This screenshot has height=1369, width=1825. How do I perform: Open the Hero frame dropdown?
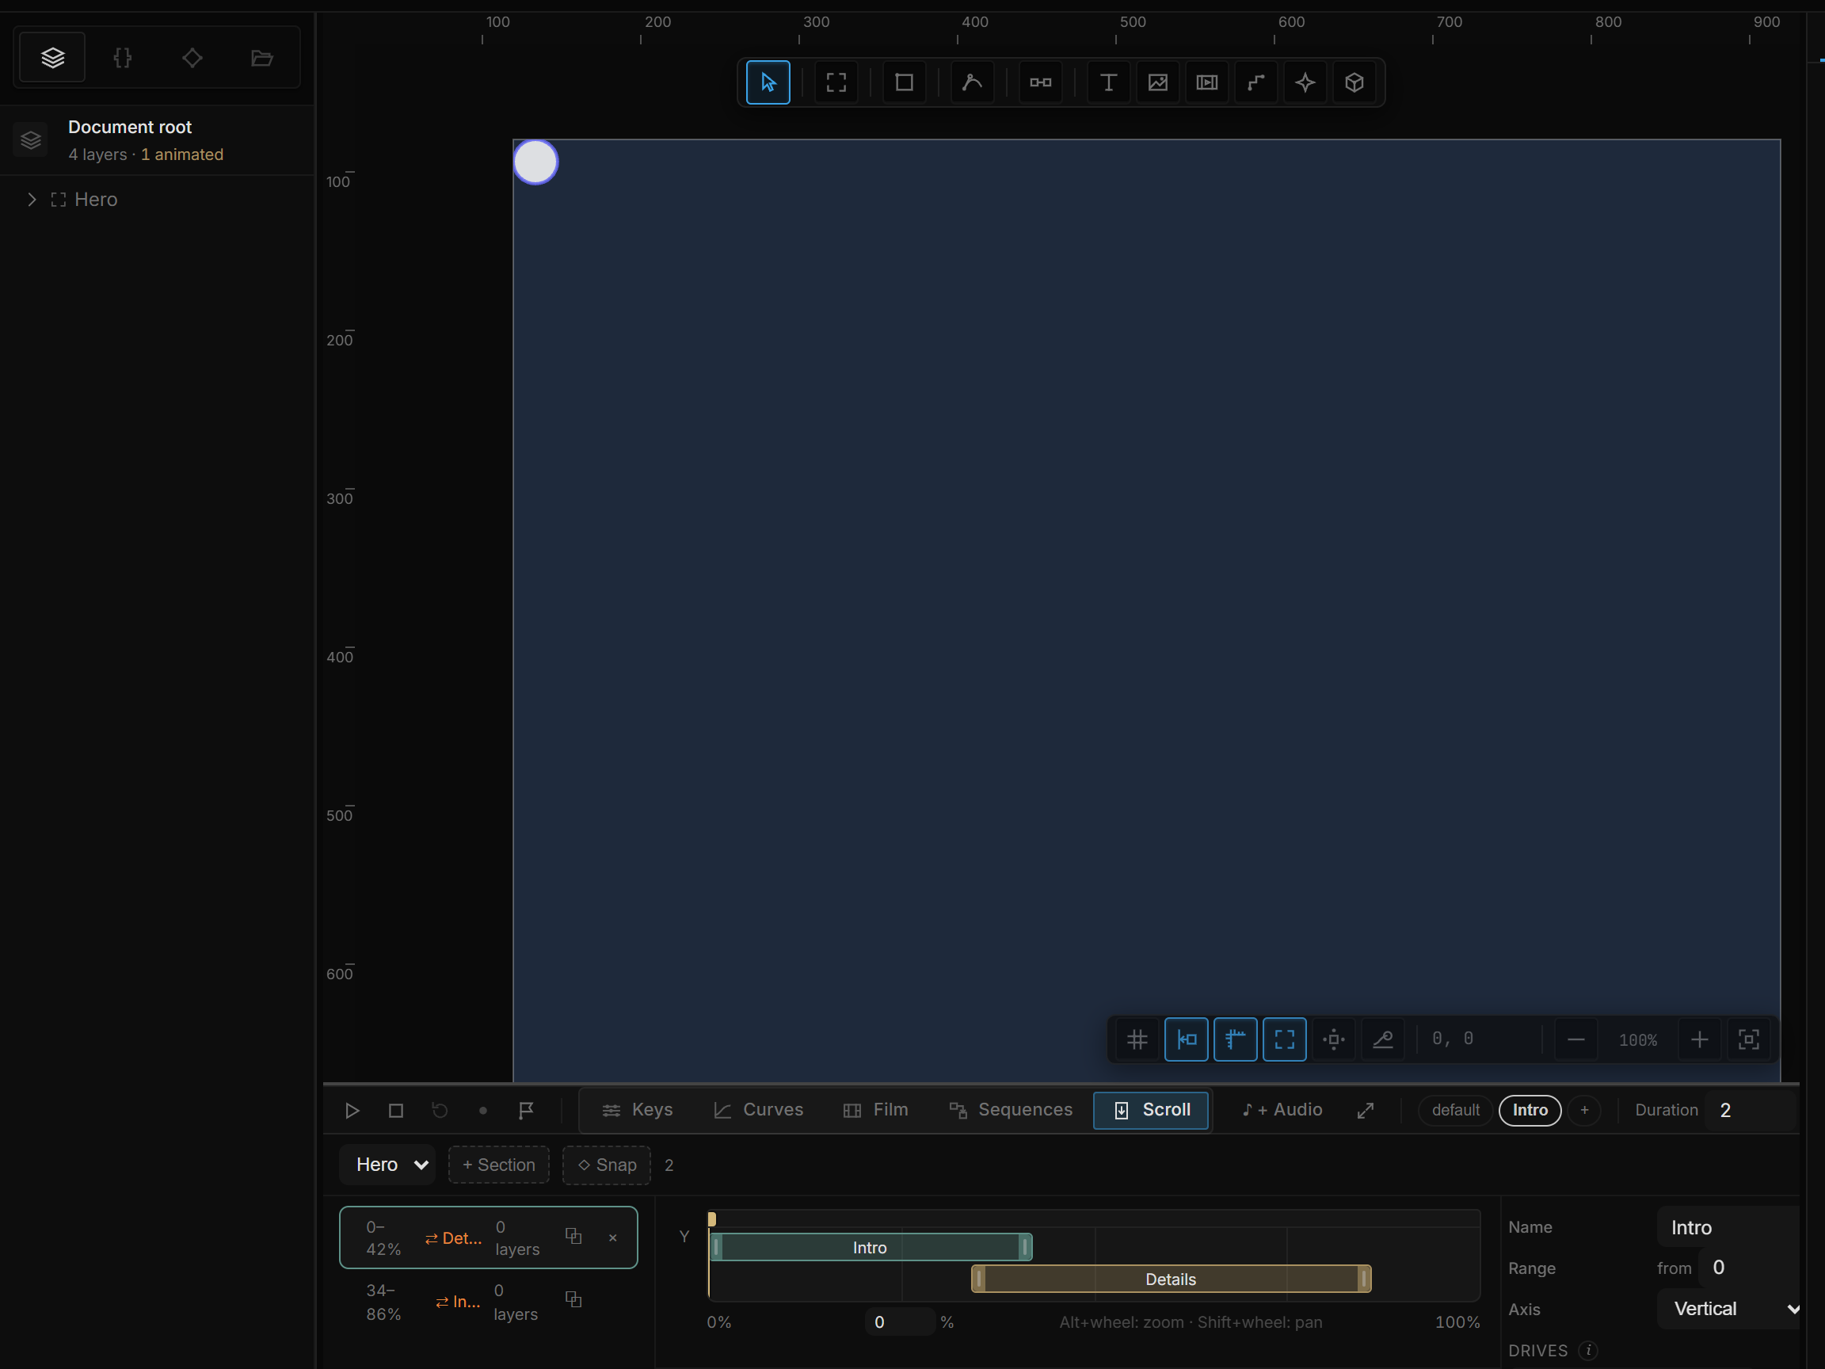pyautogui.click(x=387, y=1165)
